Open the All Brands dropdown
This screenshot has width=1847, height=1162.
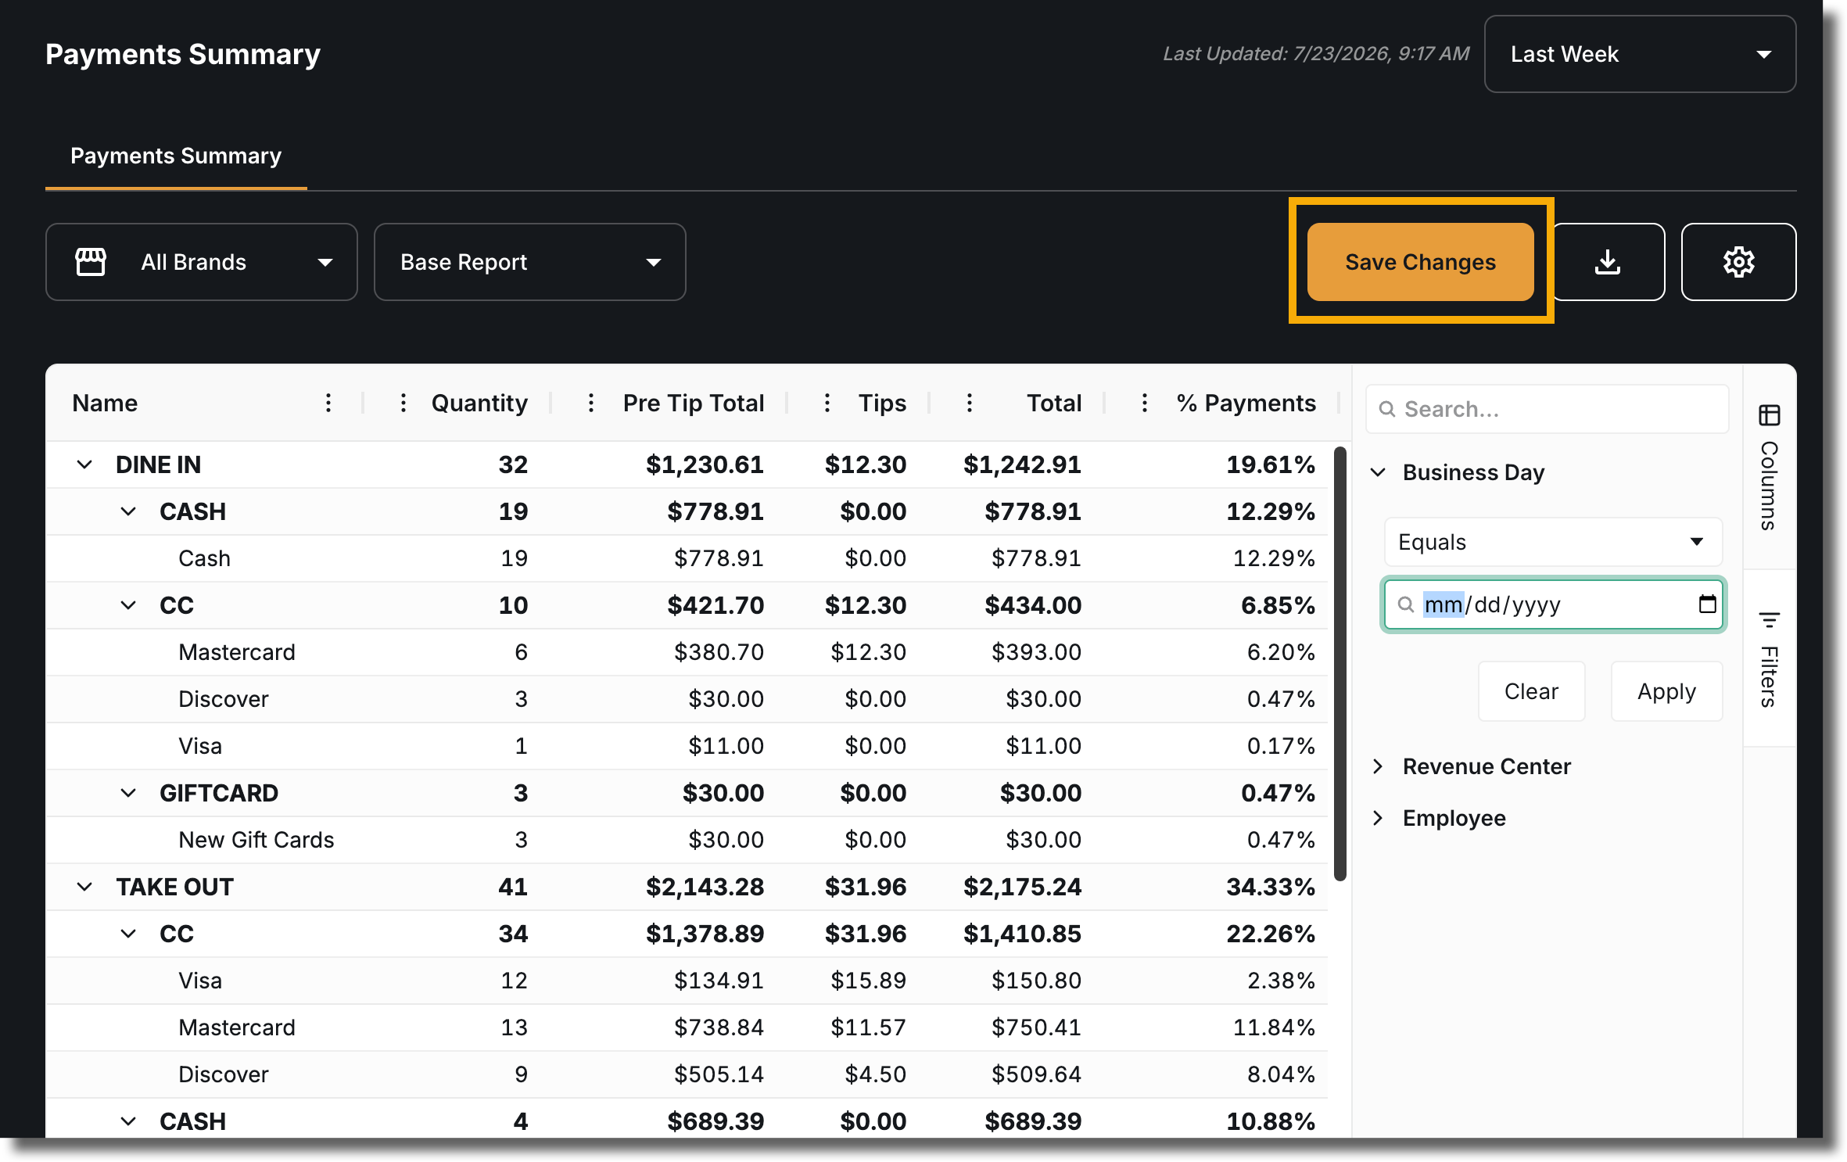[202, 262]
